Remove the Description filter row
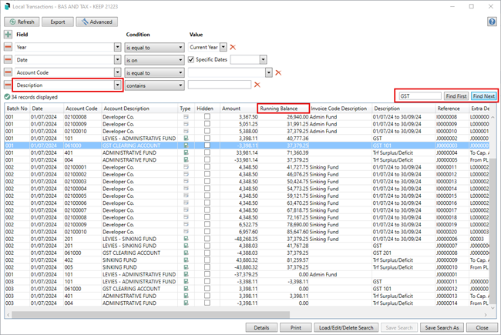Image resolution: width=501 pixels, height=335 pixels. 8,85
